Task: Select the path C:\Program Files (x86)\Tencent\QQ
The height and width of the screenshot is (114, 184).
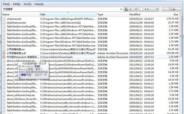Action: tap(60, 23)
